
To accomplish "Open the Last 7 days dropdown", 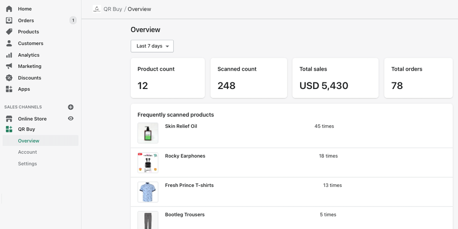I will coord(152,46).
